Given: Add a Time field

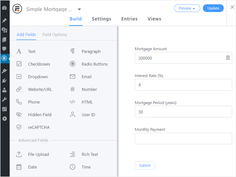Looking at the screenshot, I should coord(80,167).
